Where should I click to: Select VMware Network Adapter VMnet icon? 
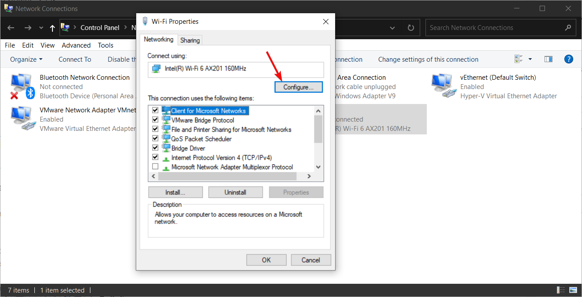click(22, 119)
